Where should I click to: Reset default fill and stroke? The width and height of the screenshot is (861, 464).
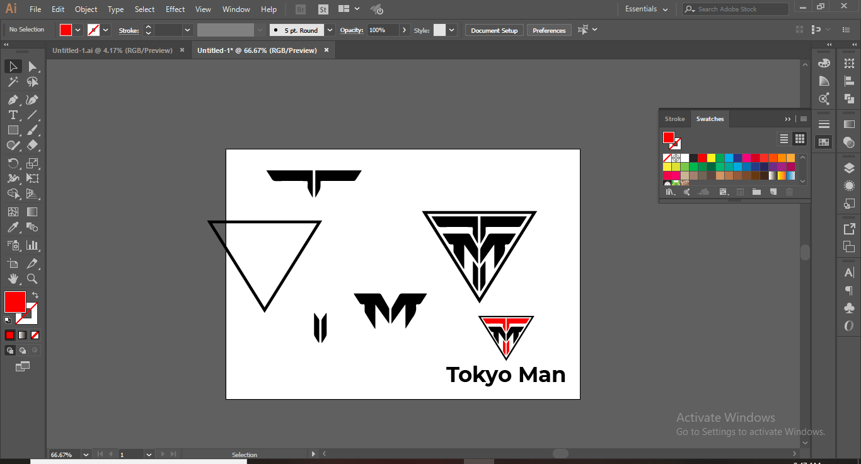click(8, 320)
